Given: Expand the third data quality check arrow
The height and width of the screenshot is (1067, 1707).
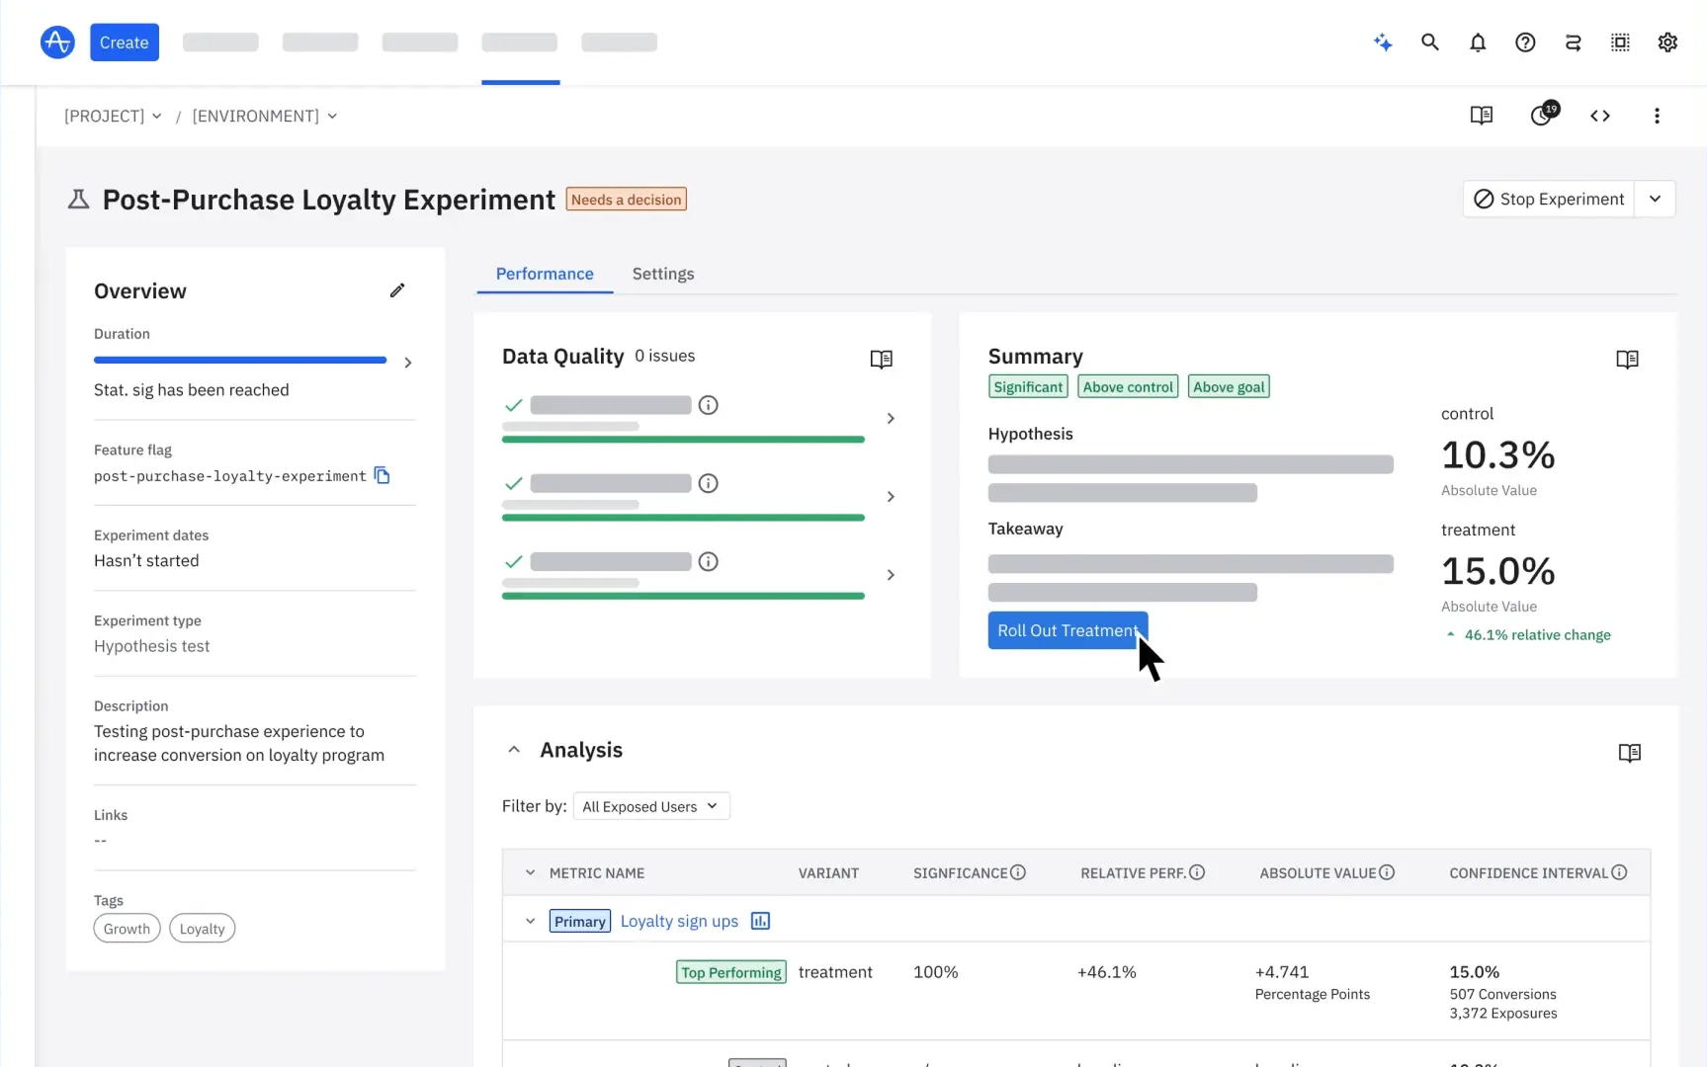Looking at the screenshot, I should [x=891, y=575].
